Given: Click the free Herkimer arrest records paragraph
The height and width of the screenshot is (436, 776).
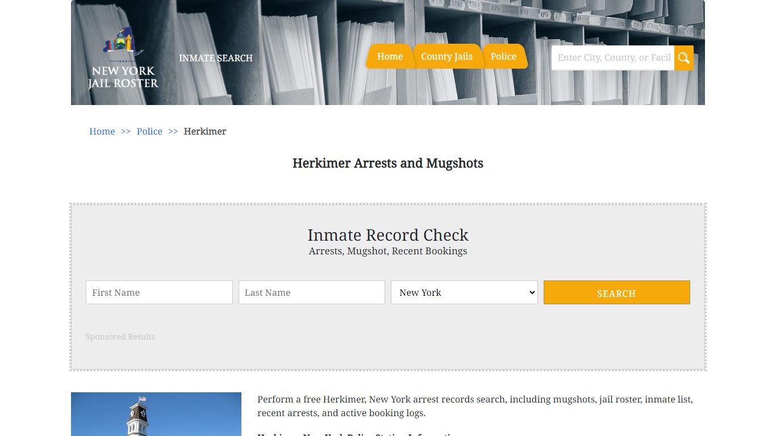Looking at the screenshot, I should pyautogui.click(x=475, y=406).
